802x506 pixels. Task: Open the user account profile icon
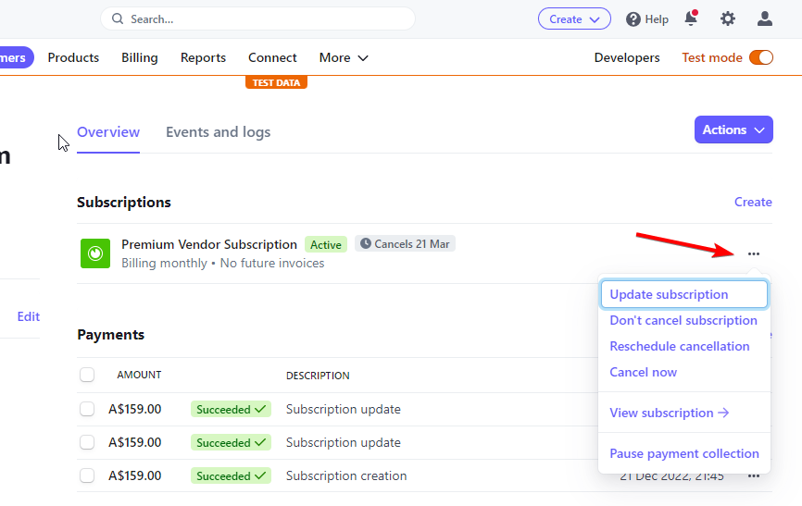[x=765, y=19]
